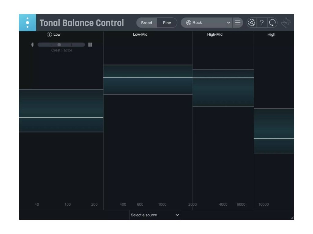The image size is (313, 234).
Task: Click the dynamic waveform icon left of slider
Action: tap(32, 44)
